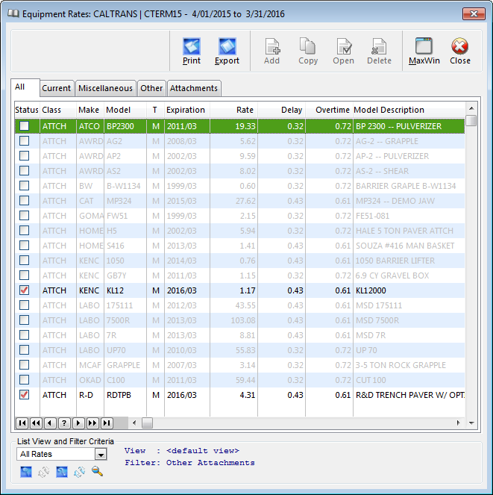Sort by the Model Description column header
This screenshot has height=495, width=493.
tap(409, 110)
